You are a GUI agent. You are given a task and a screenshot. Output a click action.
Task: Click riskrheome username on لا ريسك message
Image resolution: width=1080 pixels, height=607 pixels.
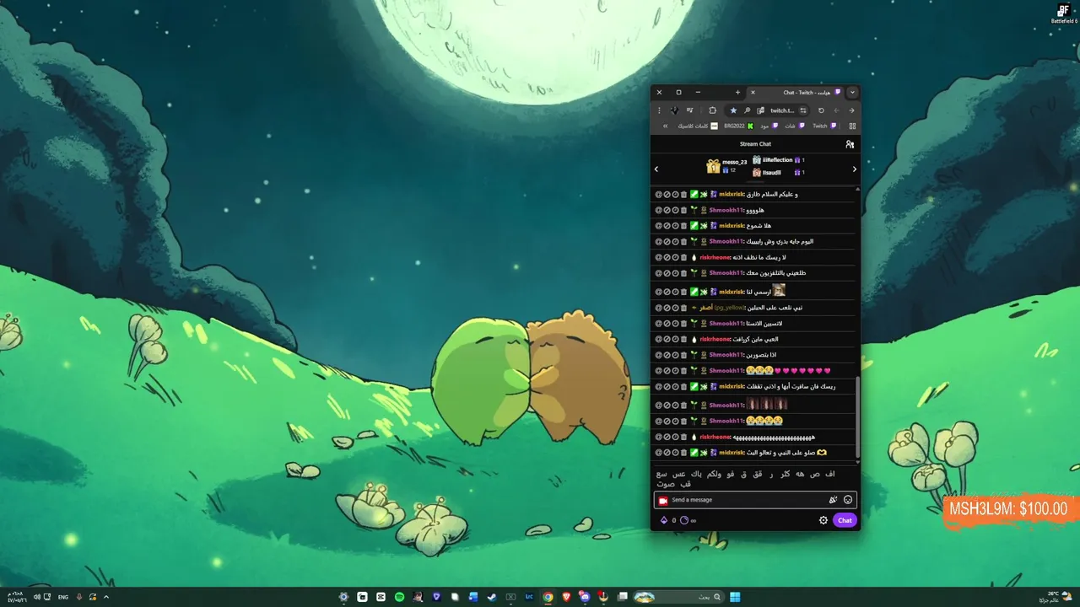point(715,257)
